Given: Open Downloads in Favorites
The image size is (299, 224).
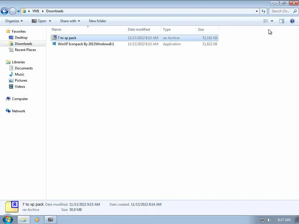Looking at the screenshot, I should 23,44.
